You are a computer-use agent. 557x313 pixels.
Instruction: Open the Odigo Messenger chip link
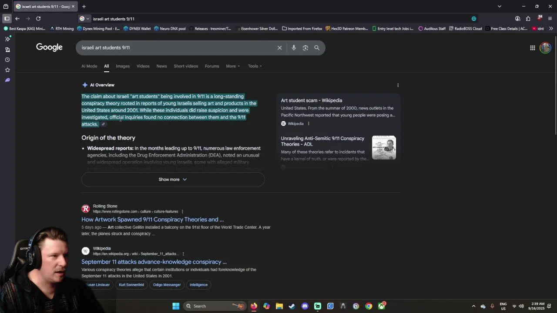click(167, 285)
